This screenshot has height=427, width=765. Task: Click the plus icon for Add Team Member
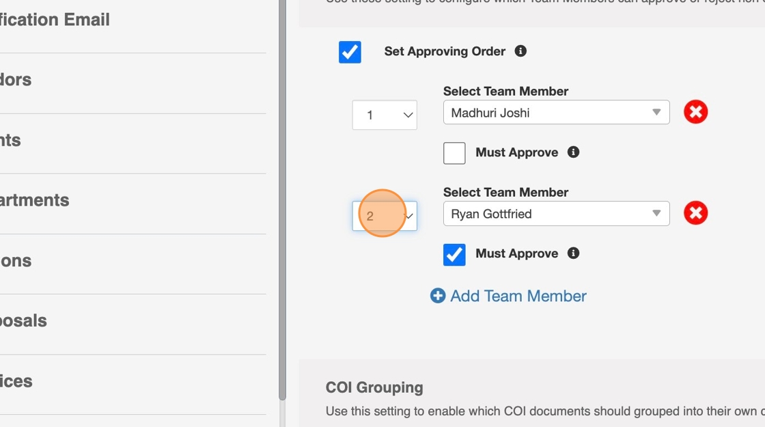[438, 296]
